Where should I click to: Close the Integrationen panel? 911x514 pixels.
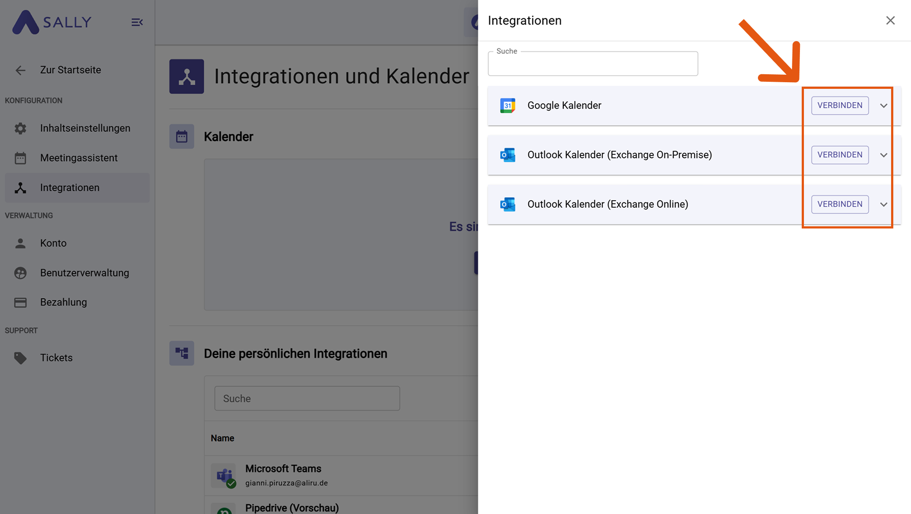tap(890, 21)
